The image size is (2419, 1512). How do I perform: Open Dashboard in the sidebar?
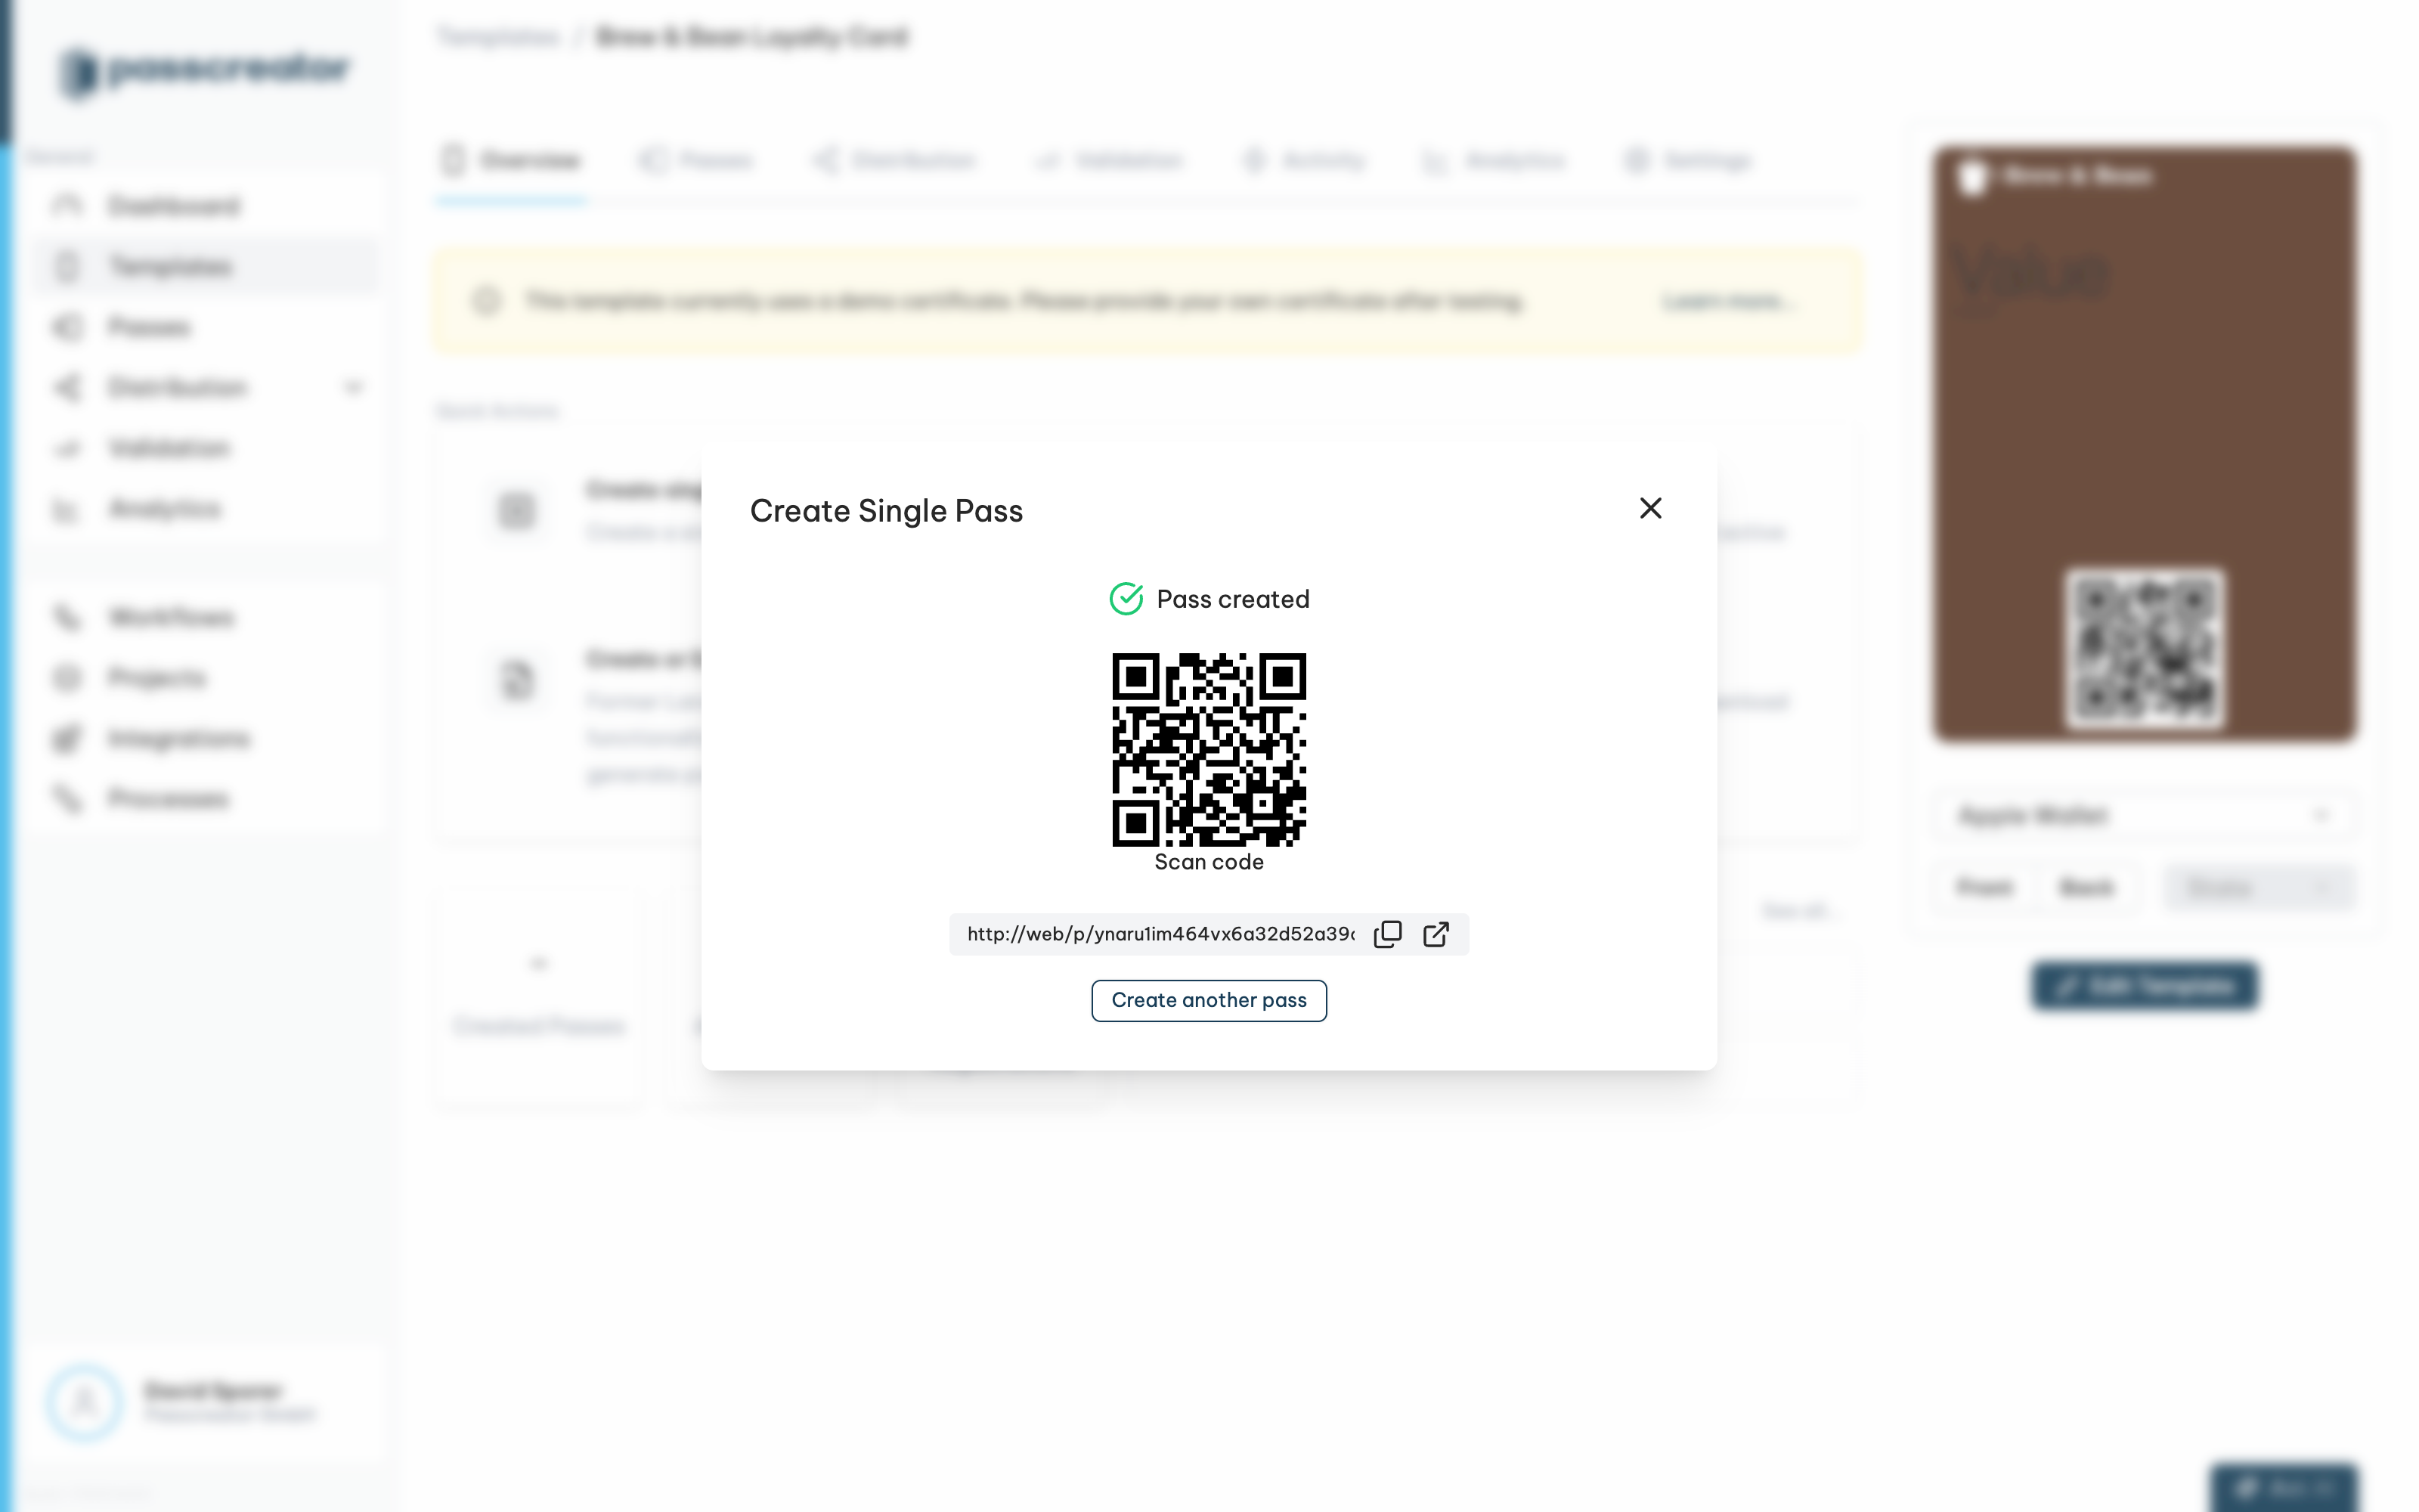(x=206, y=206)
